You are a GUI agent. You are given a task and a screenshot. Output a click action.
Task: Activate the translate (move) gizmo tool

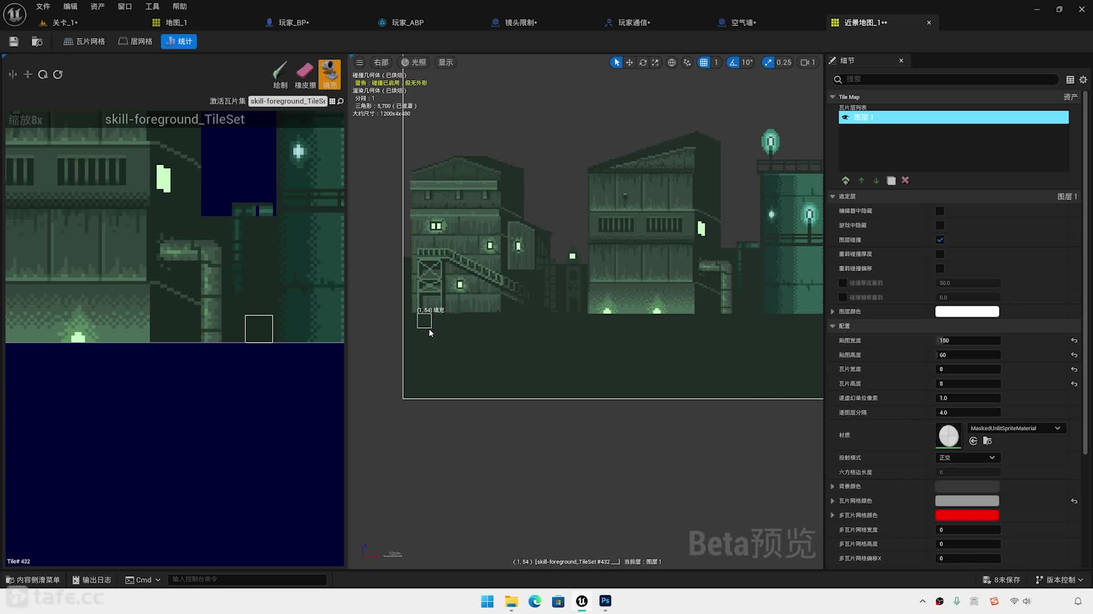pos(630,63)
